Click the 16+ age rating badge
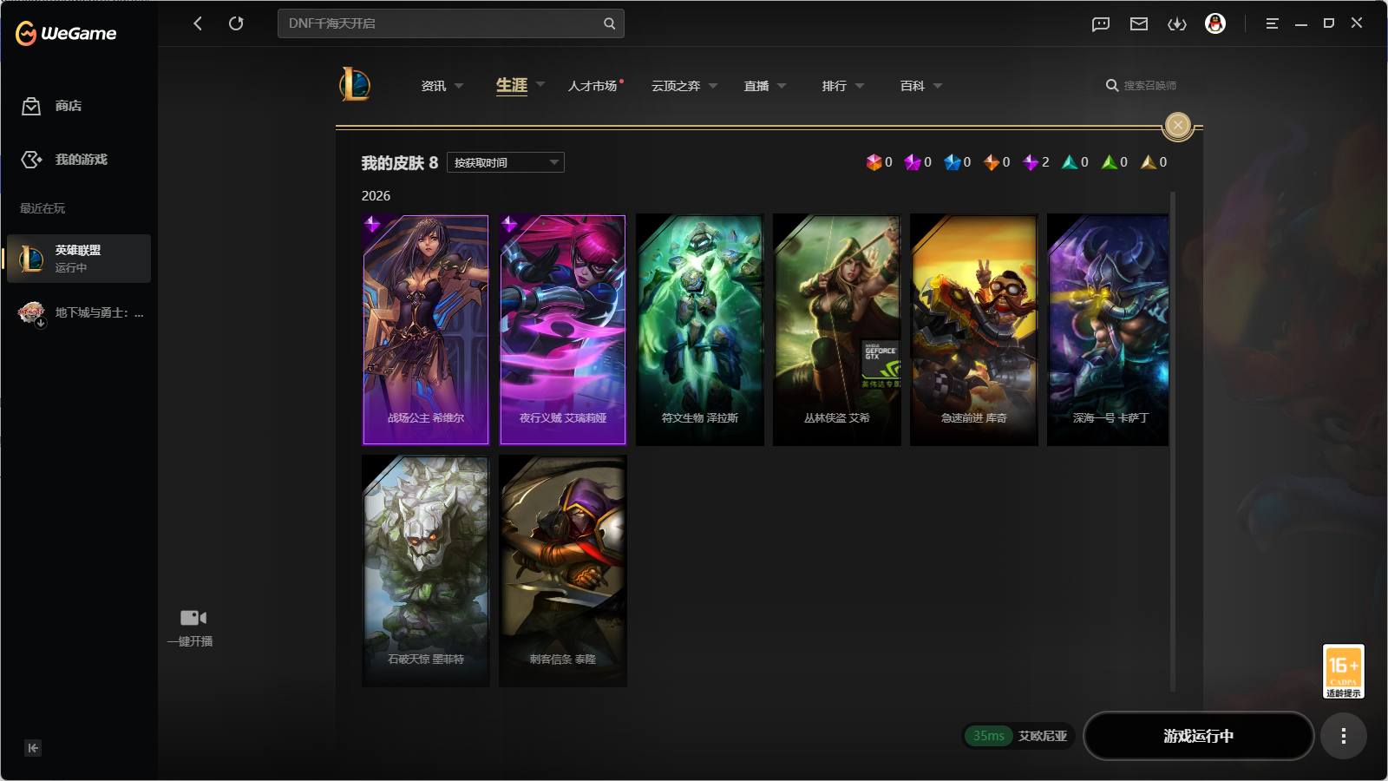The height and width of the screenshot is (781, 1388). (1343, 671)
